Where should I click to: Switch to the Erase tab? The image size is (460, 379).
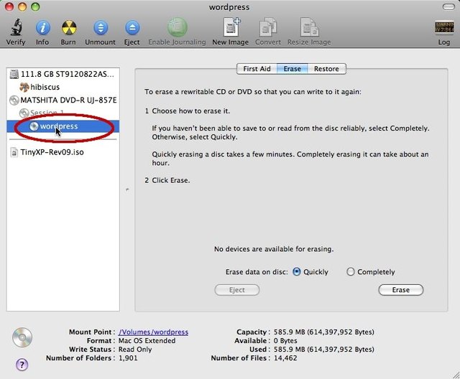tap(293, 69)
